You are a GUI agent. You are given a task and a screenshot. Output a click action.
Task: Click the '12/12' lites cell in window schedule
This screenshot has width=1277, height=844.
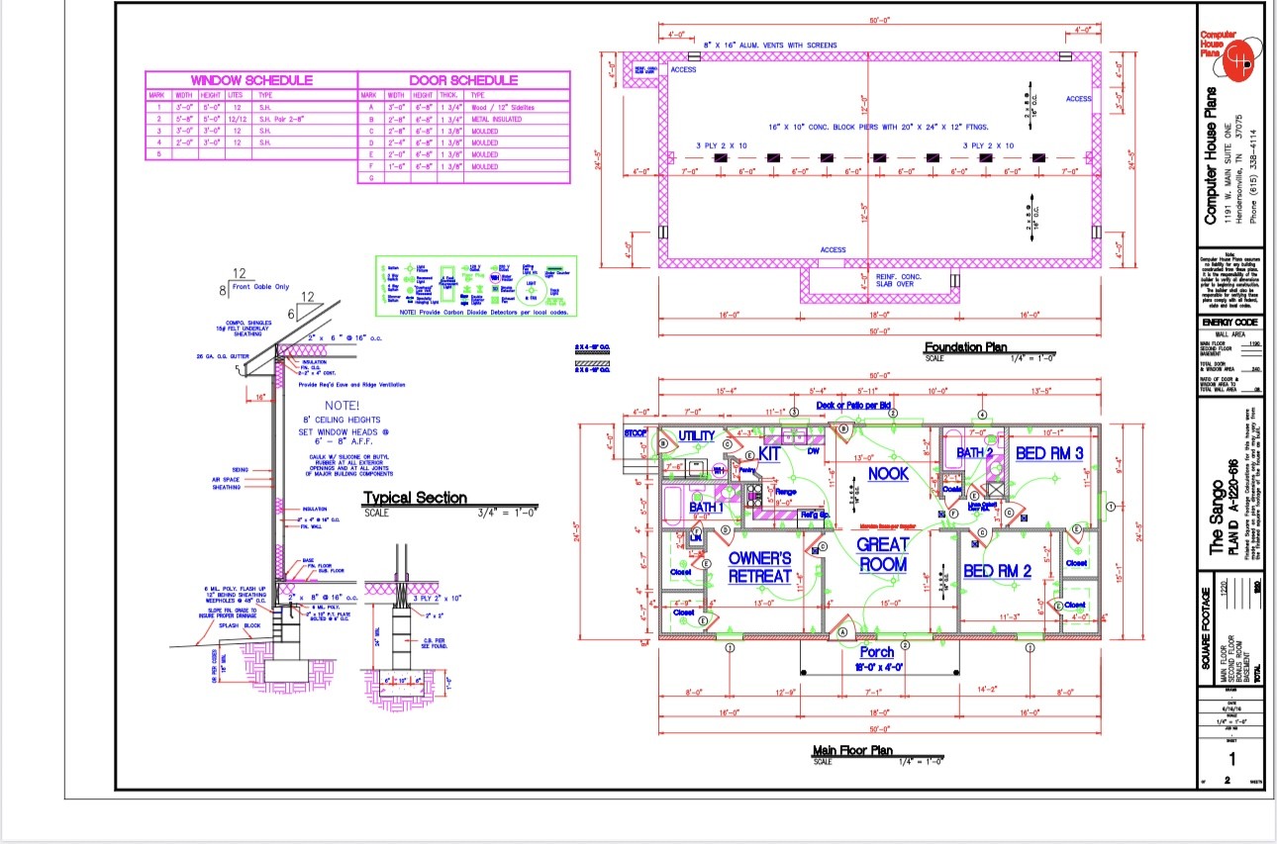[x=237, y=119]
